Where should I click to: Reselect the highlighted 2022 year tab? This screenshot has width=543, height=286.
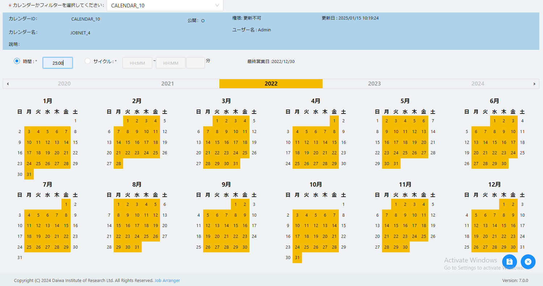point(271,84)
